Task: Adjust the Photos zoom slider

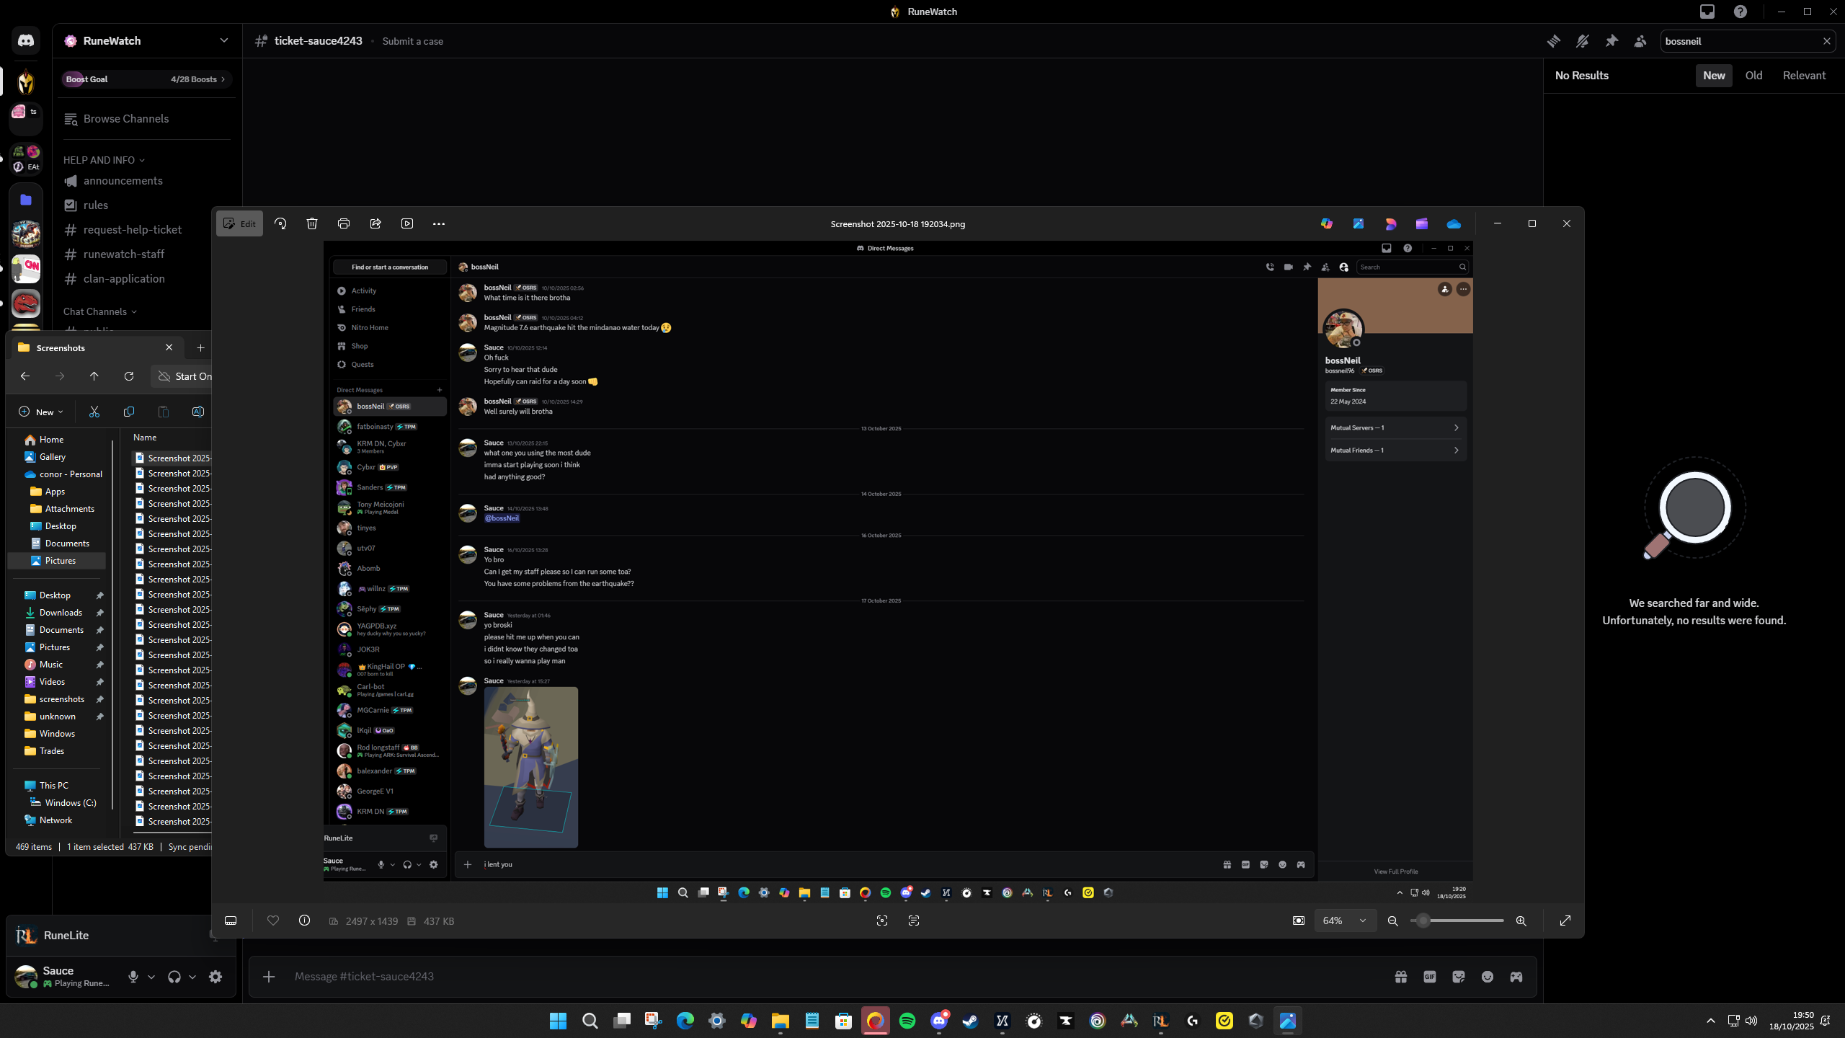Action: tap(1423, 921)
